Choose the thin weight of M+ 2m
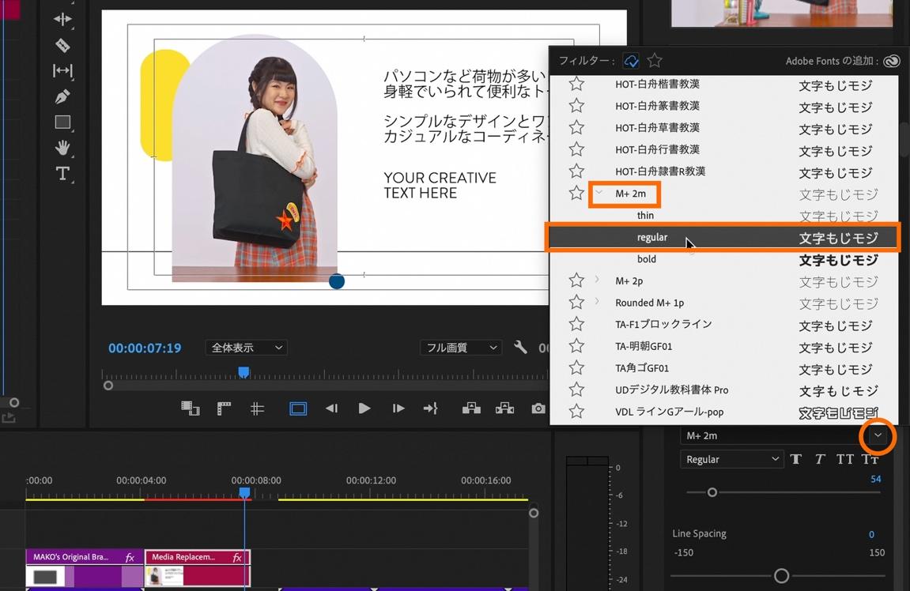The height and width of the screenshot is (591, 910). pos(723,215)
